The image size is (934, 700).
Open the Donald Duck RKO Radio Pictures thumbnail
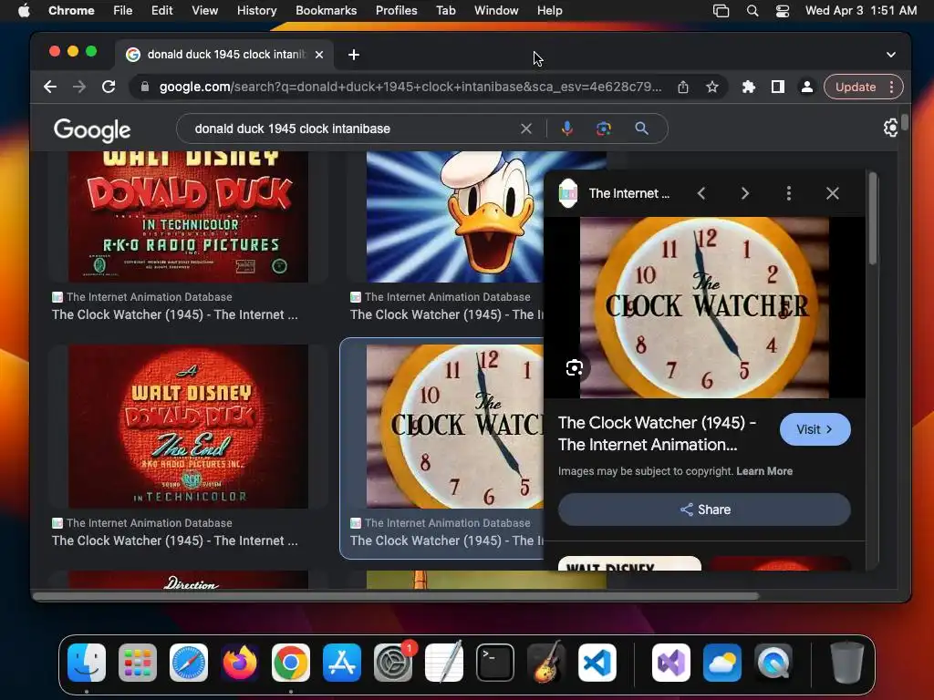pyautogui.click(x=188, y=217)
